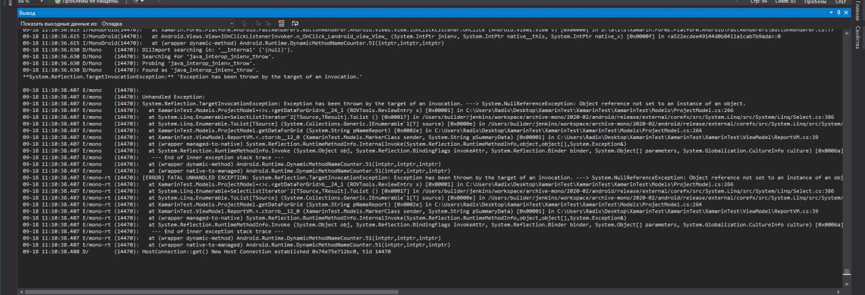Close the Вывод output panel
The height and width of the screenshot is (295, 865).
coord(845,12)
